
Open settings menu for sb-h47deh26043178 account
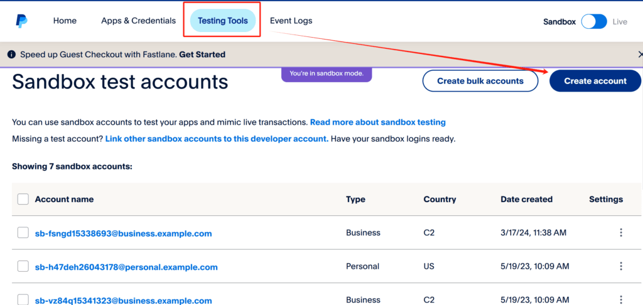point(621,267)
